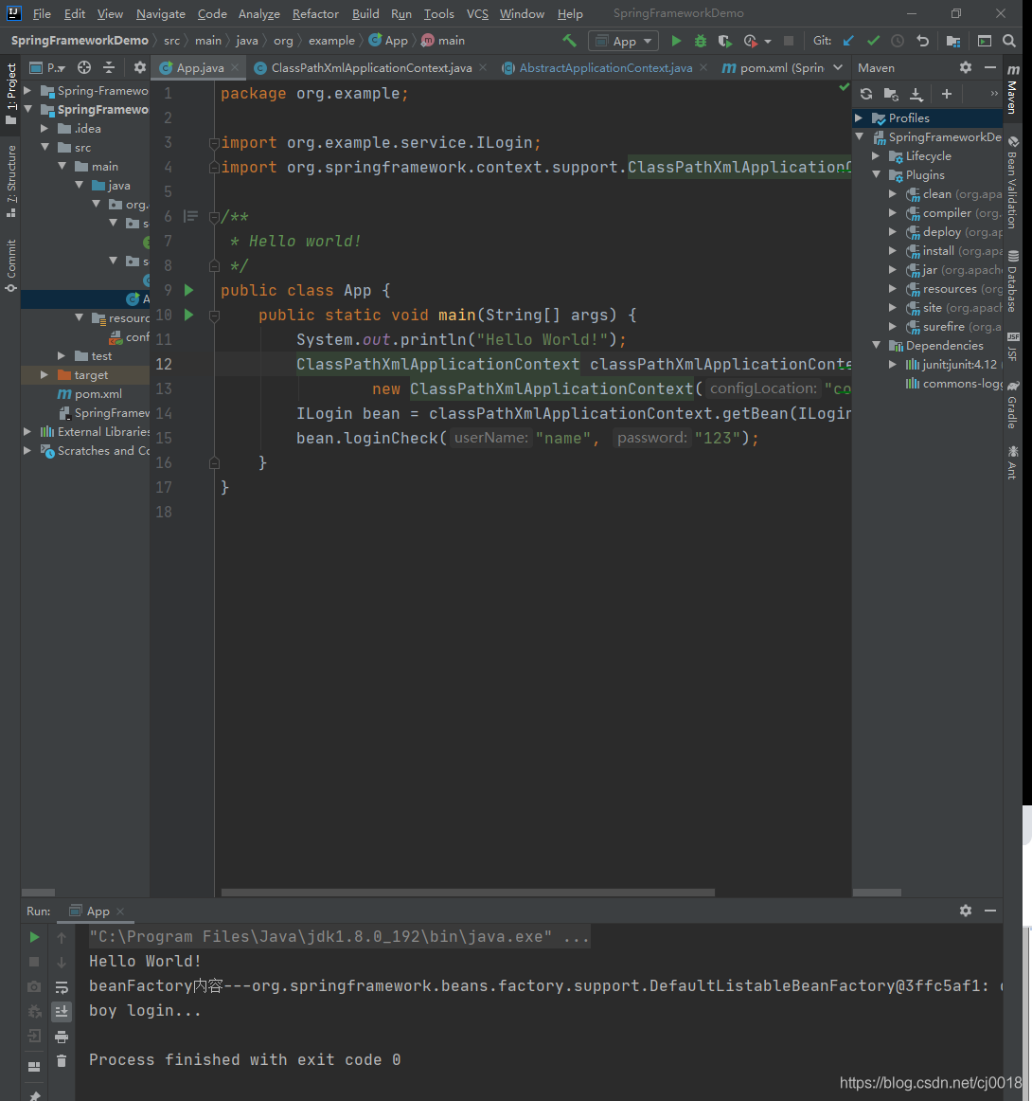Open Ant side panel
The width and height of the screenshot is (1032, 1101).
1012,462
